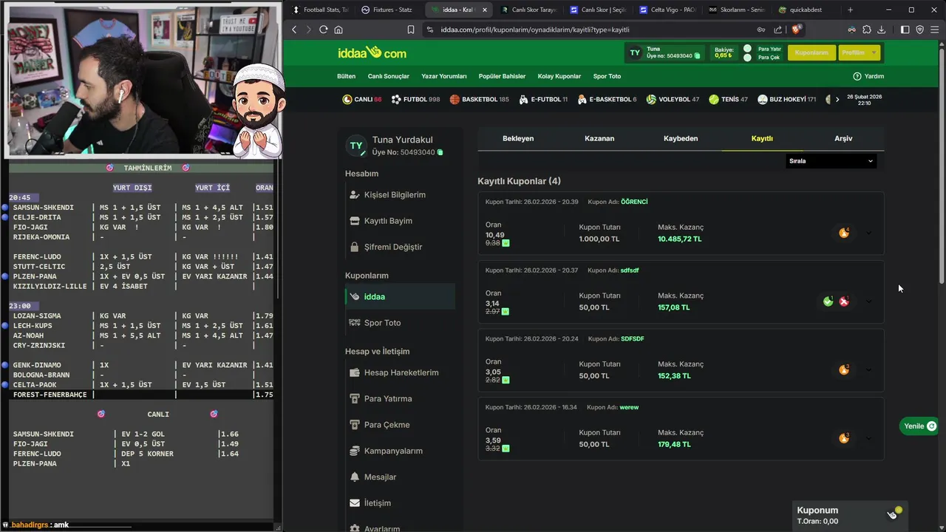Reload the page in browser toolbar

(323, 30)
